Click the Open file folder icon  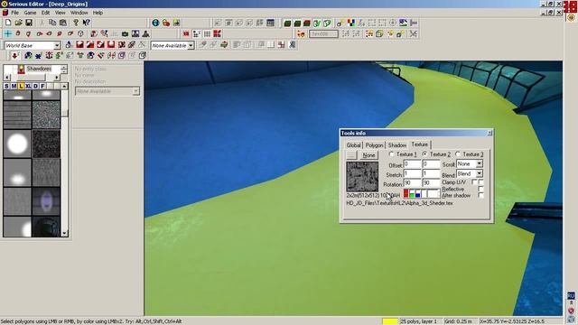(18, 23)
